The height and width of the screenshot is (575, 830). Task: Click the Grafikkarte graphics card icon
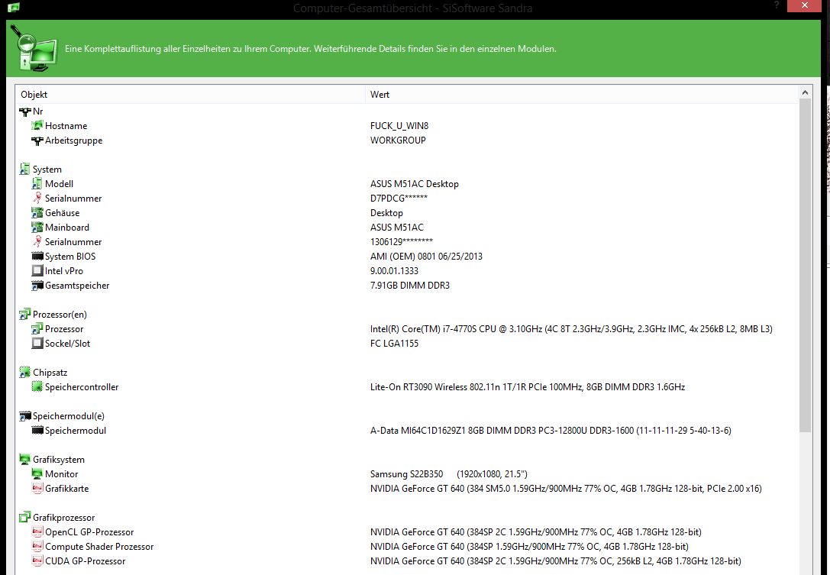point(37,489)
